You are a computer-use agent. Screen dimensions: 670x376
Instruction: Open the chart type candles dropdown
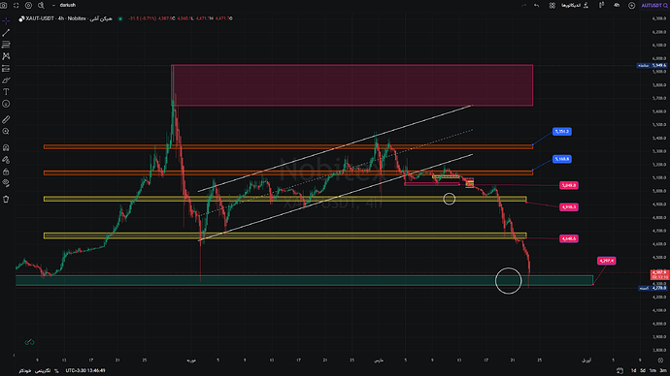pos(601,5)
